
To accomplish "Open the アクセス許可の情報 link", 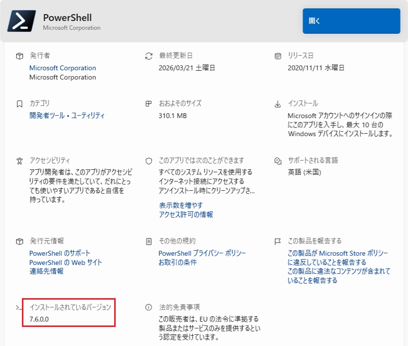I will pyautogui.click(x=186, y=214).
